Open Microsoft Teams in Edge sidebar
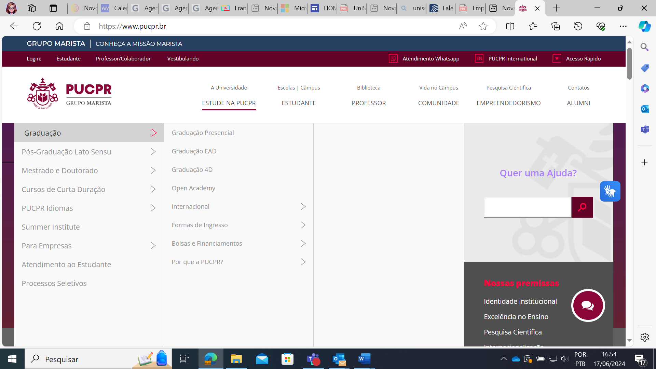 click(x=645, y=129)
